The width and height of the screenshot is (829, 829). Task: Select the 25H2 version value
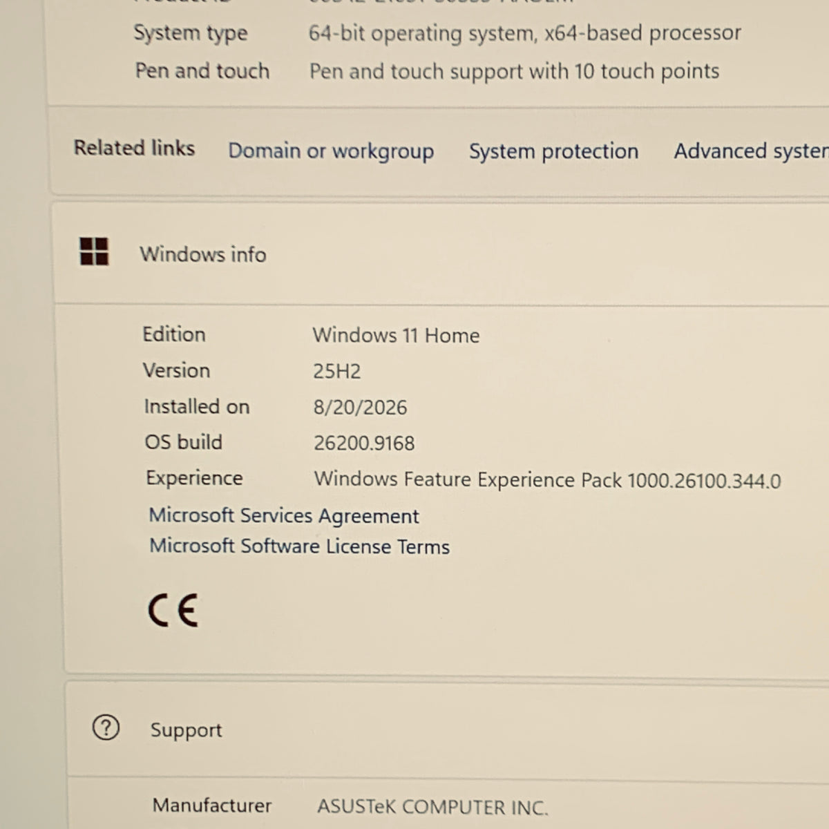click(336, 372)
